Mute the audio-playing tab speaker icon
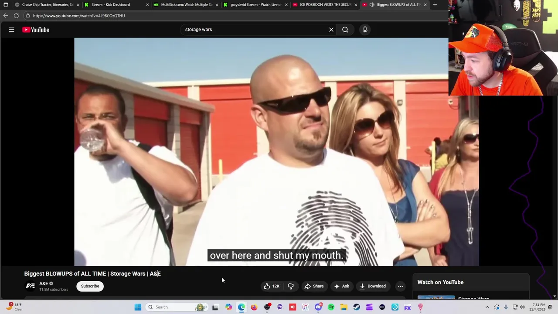558x314 pixels. (x=372, y=4)
